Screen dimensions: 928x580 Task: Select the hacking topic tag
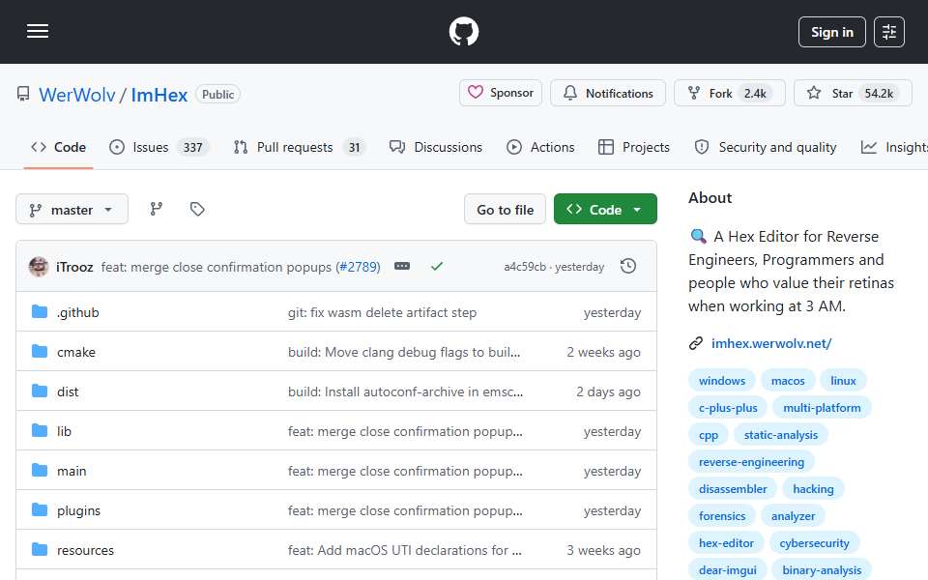point(813,489)
